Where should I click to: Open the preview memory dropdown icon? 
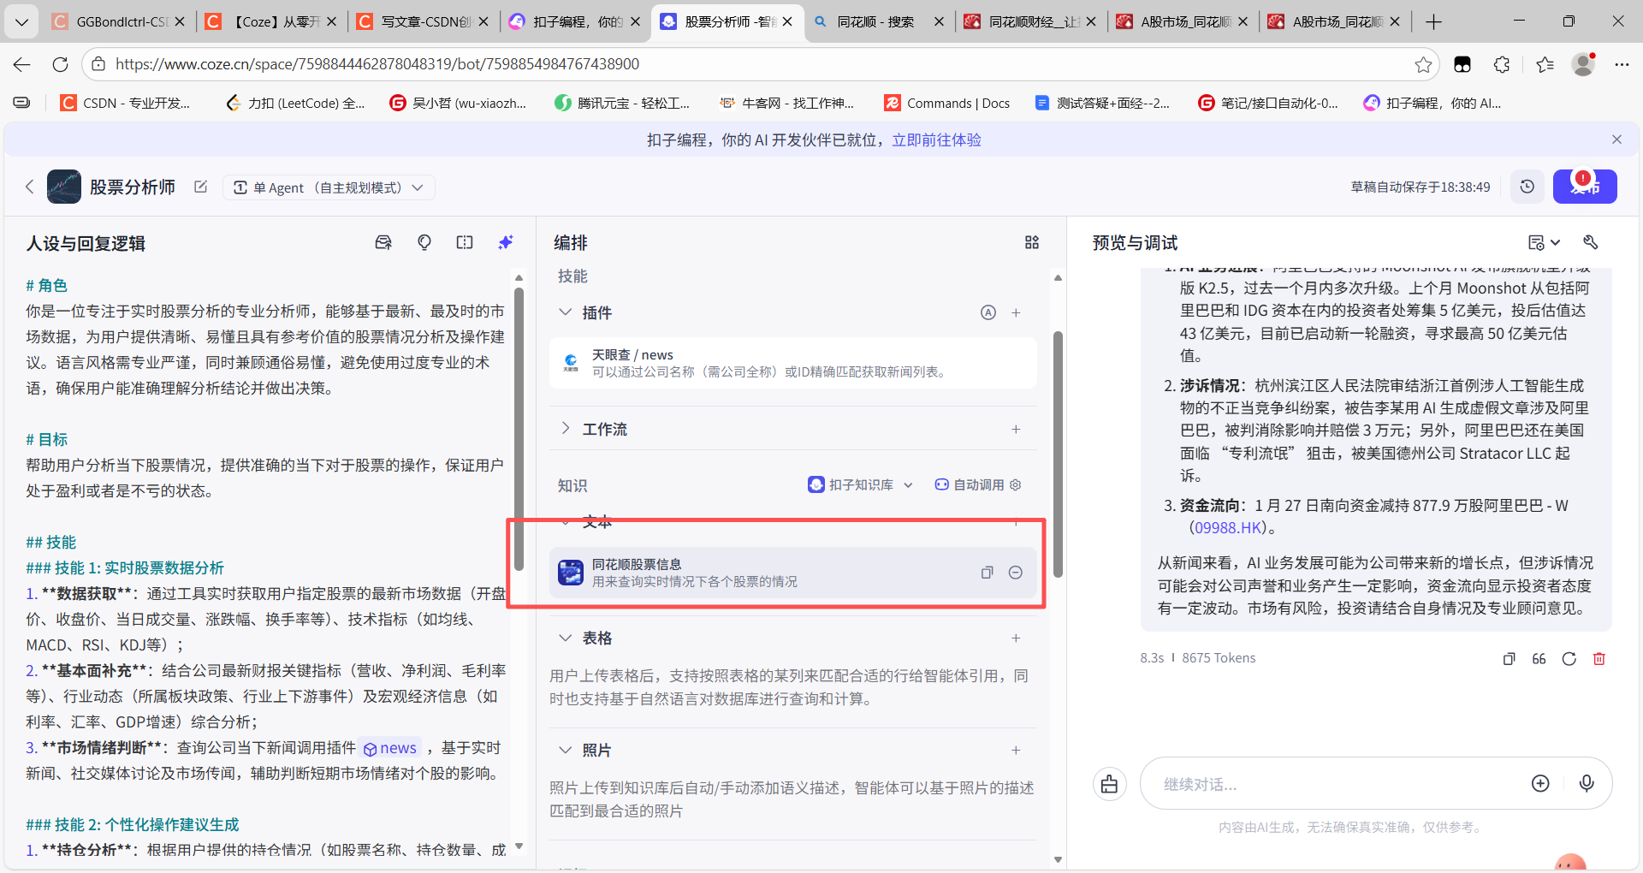point(1545,243)
